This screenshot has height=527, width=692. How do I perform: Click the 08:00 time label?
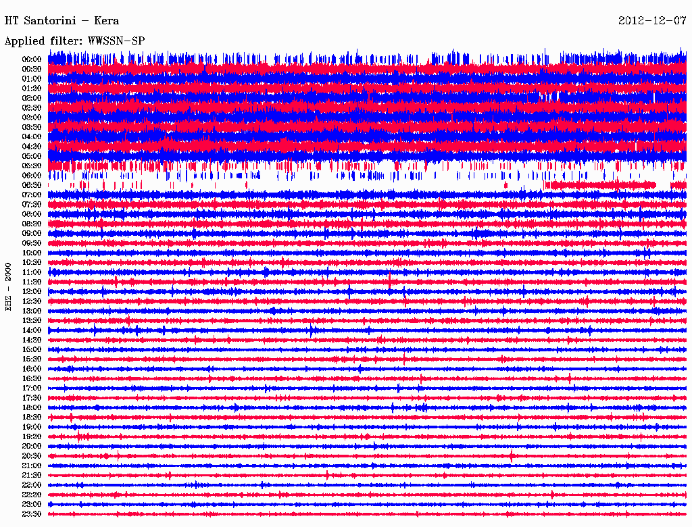coord(32,214)
